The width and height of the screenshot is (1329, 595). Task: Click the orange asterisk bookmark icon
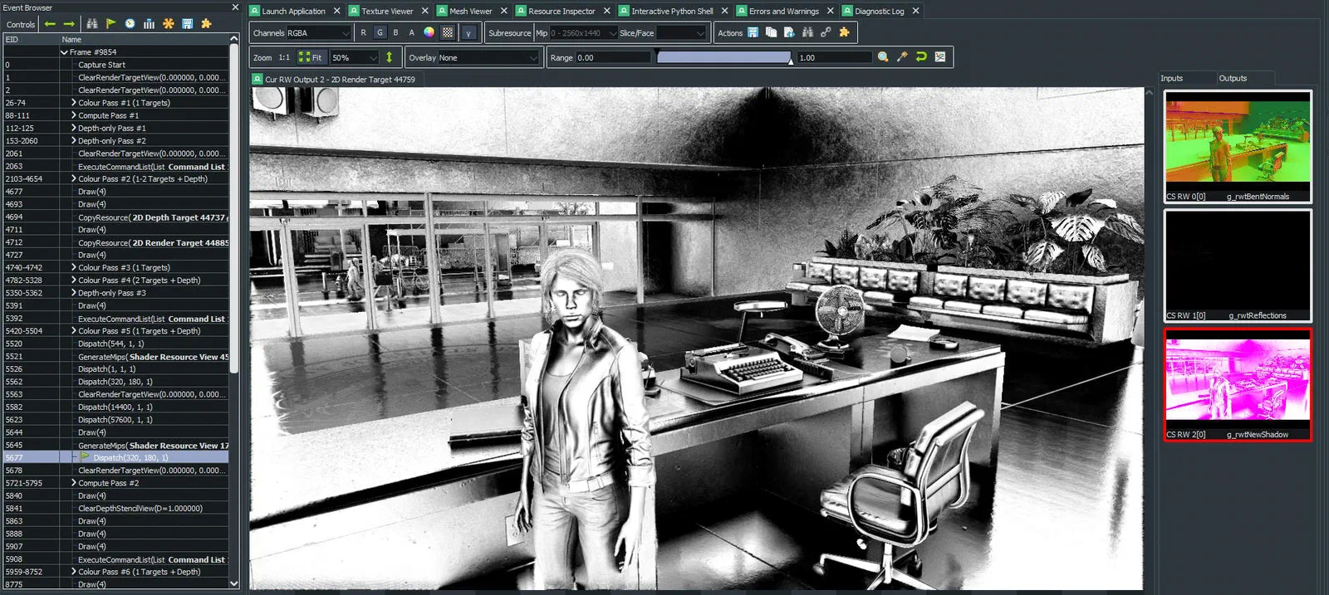coord(168,24)
